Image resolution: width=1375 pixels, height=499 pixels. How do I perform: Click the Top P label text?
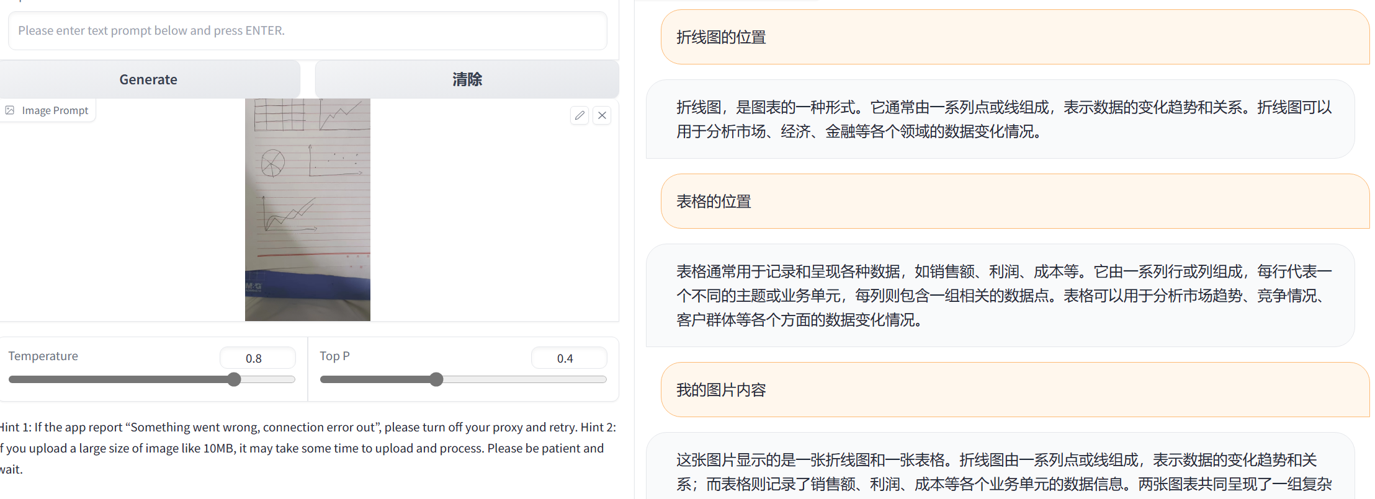coord(334,356)
